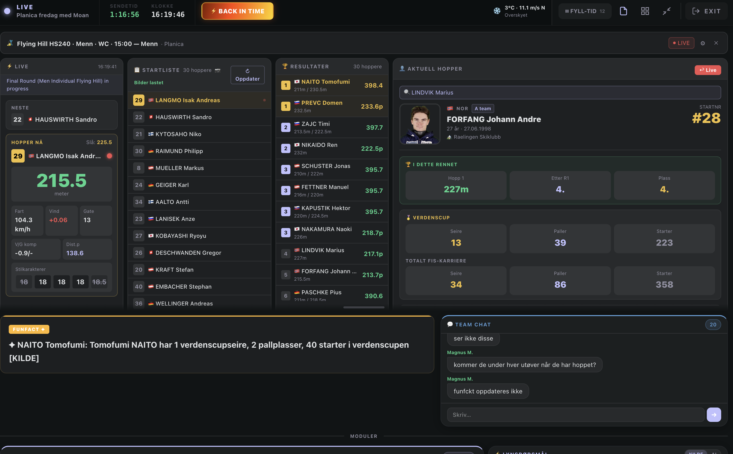Click the search icon in hopper field

(406, 92)
